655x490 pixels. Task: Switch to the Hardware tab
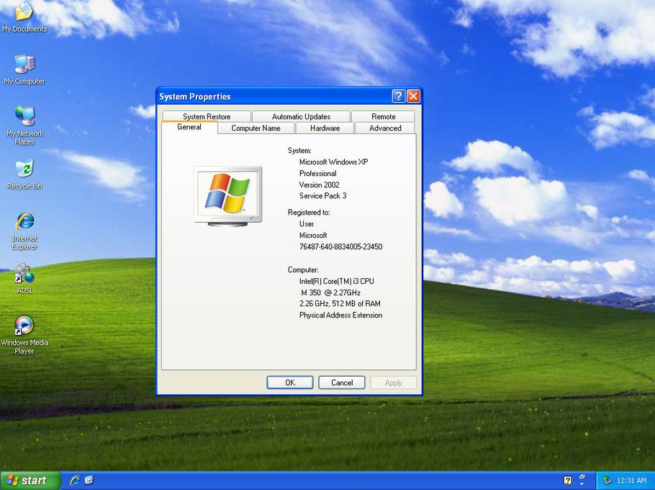point(324,128)
